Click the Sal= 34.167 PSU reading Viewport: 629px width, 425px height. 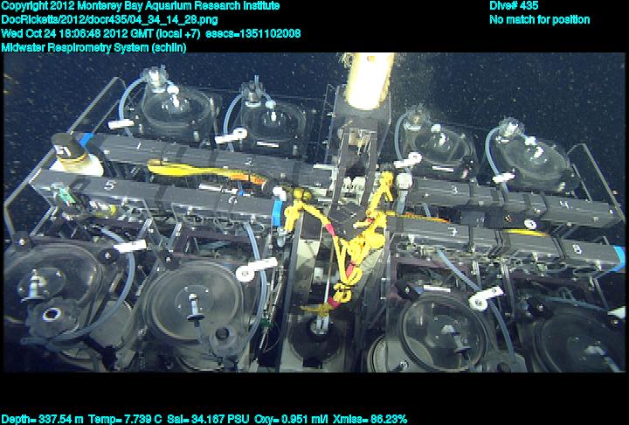208,420
